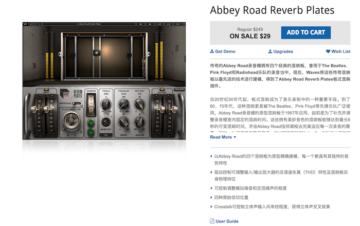Click the Damper meter gauge
Image resolution: width=360 pixels, height=226 pixels.
pyautogui.click(x=91, y=105)
